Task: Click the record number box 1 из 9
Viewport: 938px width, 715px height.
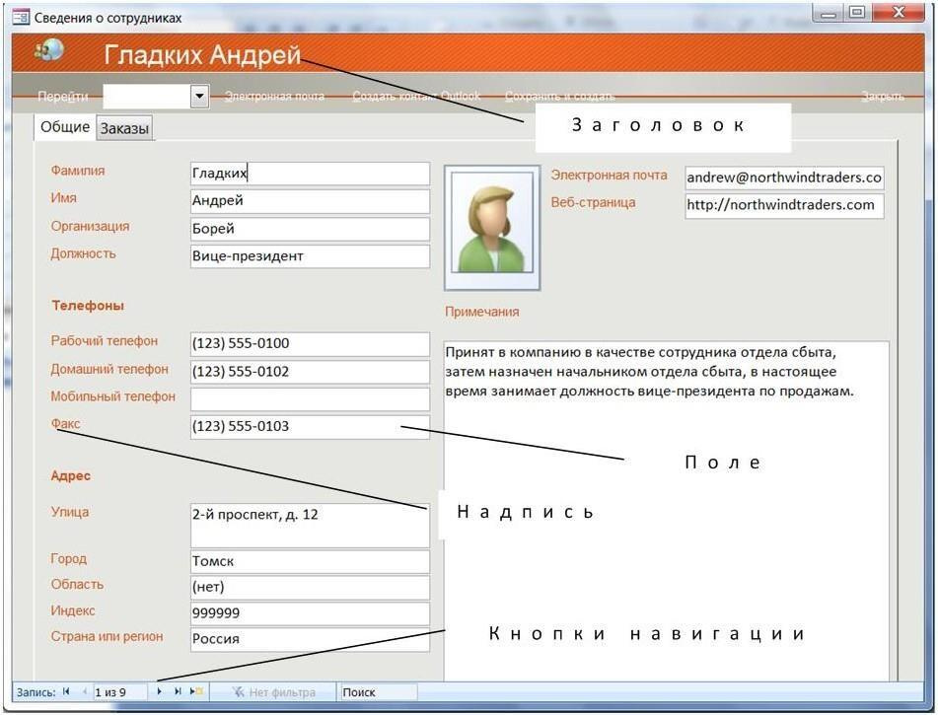Action: point(119,692)
